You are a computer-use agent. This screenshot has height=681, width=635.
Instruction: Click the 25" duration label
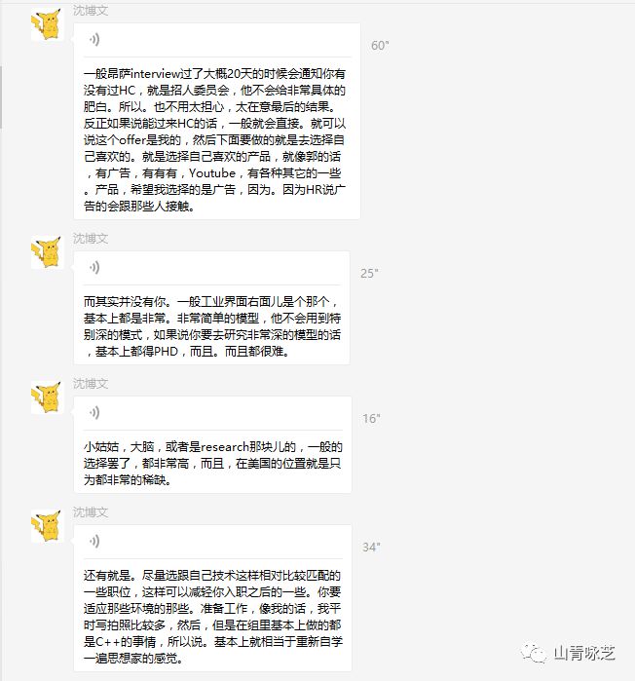pyautogui.click(x=369, y=274)
